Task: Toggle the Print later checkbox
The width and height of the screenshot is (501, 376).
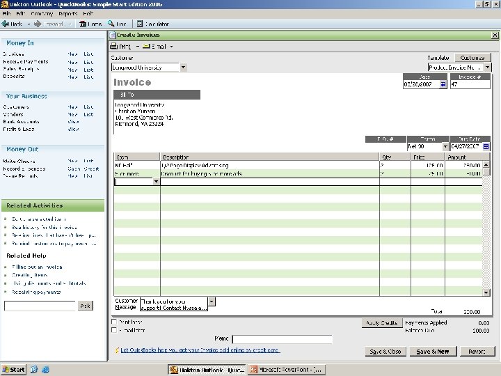Action: click(x=114, y=322)
